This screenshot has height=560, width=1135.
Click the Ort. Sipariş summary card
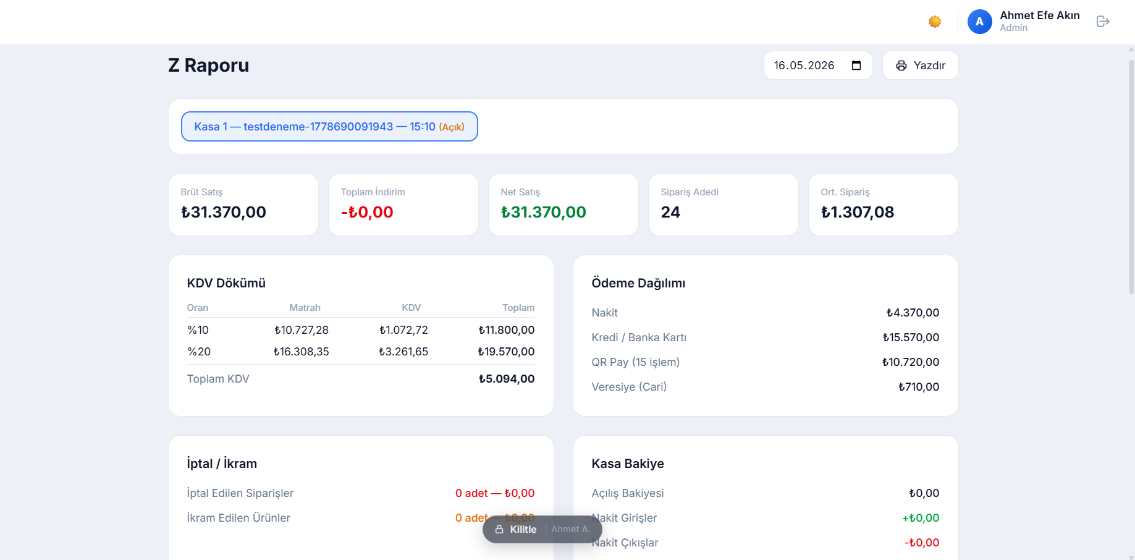coord(884,205)
